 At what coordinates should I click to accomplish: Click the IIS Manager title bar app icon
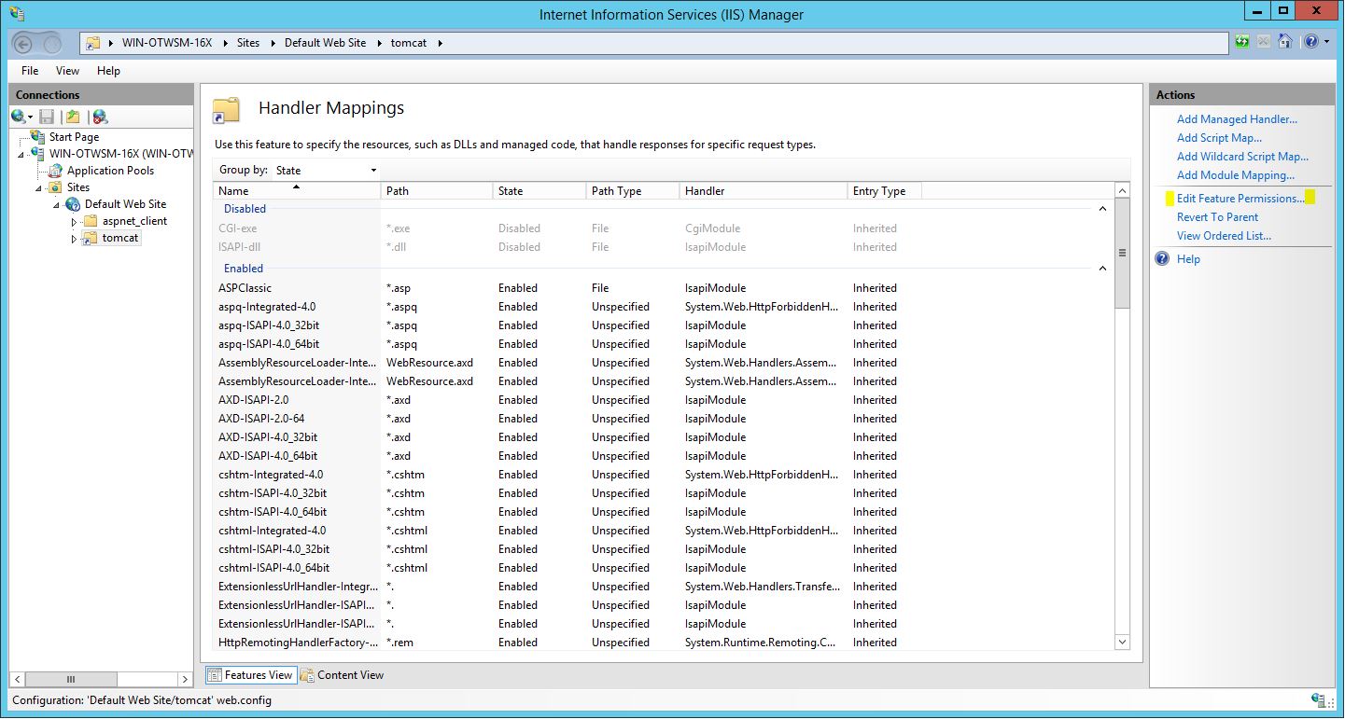point(17,14)
